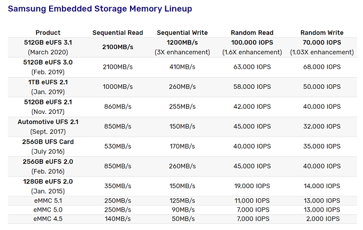The width and height of the screenshot is (363, 230).
Task: Click the 2,000 IOPS random write value
Action: tap(323, 219)
